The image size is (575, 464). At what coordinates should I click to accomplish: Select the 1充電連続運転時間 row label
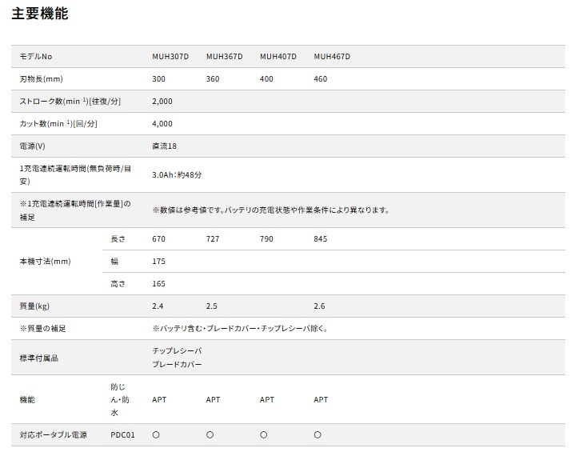pos(75,174)
